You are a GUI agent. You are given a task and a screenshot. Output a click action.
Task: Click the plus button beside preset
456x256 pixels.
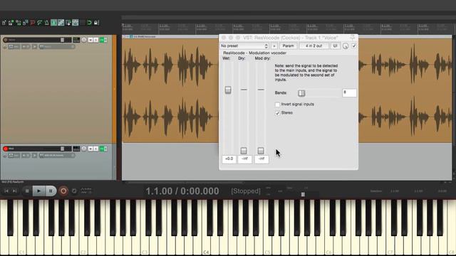[x=274, y=46]
